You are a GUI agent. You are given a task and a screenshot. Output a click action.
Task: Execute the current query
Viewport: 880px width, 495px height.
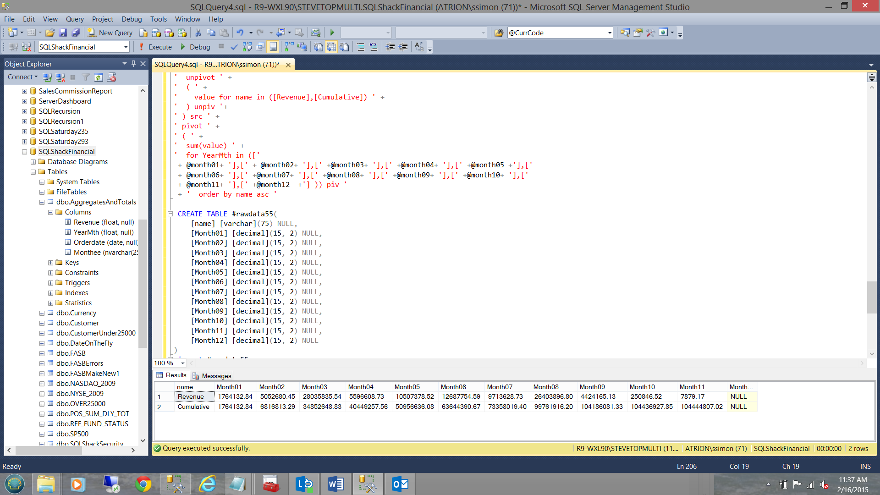click(155, 47)
